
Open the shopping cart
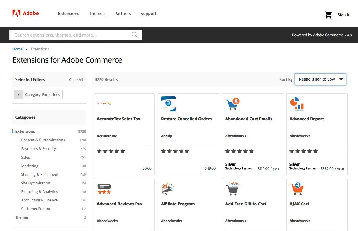pos(328,15)
